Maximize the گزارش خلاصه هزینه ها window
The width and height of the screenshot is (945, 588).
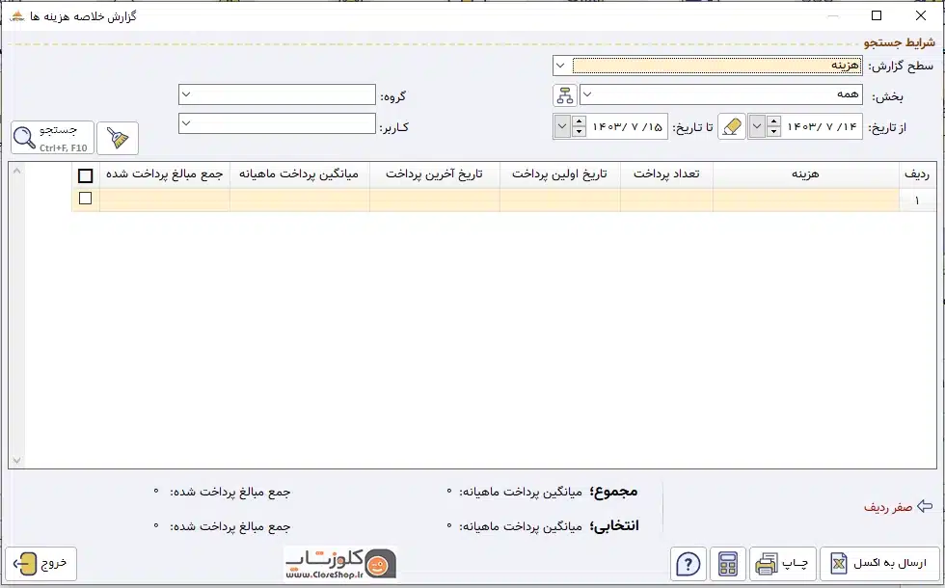click(877, 15)
